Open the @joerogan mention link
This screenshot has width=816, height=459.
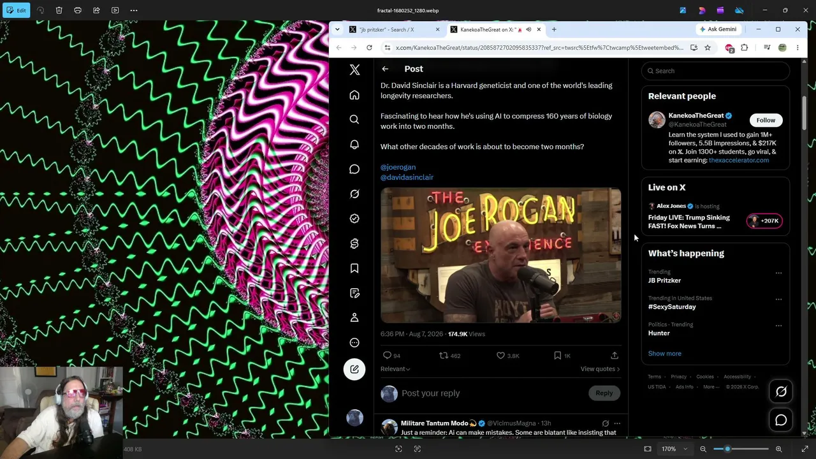pos(398,167)
